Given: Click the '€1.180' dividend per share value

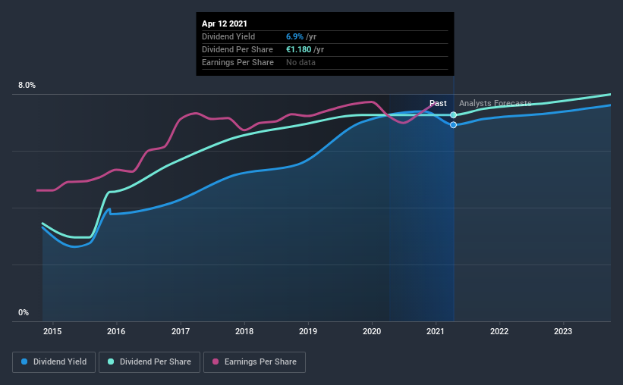Looking at the screenshot, I should [299, 49].
